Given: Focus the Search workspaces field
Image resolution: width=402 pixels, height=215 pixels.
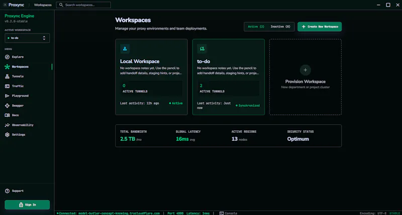Looking at the screenshot, I should pos(83,5).
